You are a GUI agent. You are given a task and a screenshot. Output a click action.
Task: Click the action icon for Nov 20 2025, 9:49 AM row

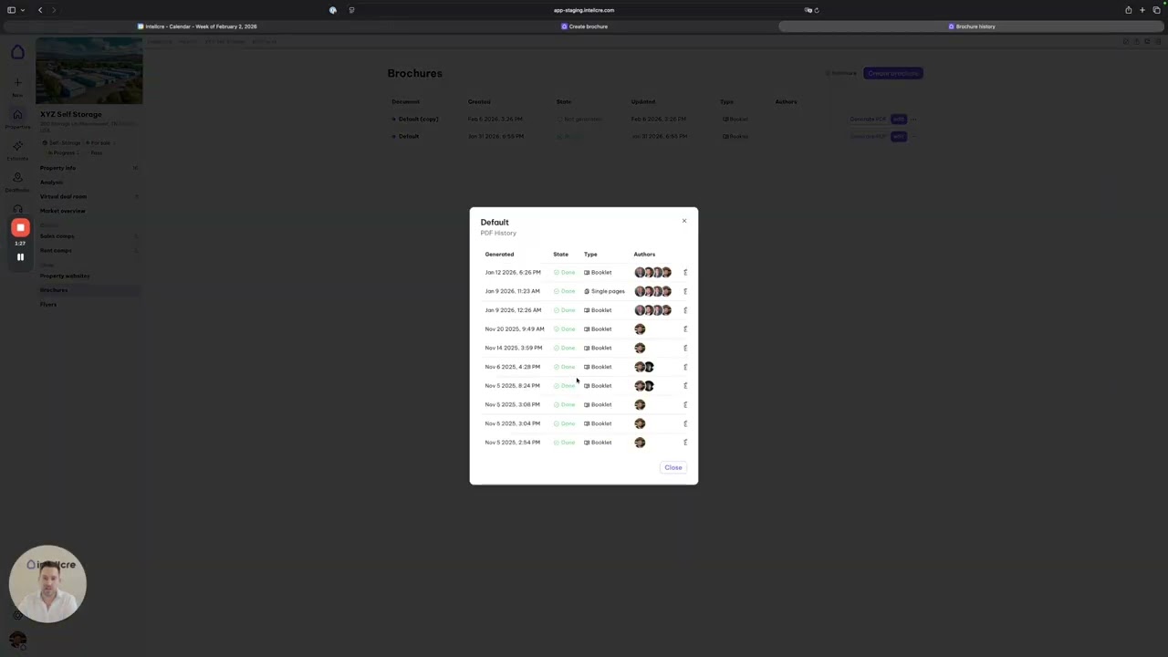[685, 328]
